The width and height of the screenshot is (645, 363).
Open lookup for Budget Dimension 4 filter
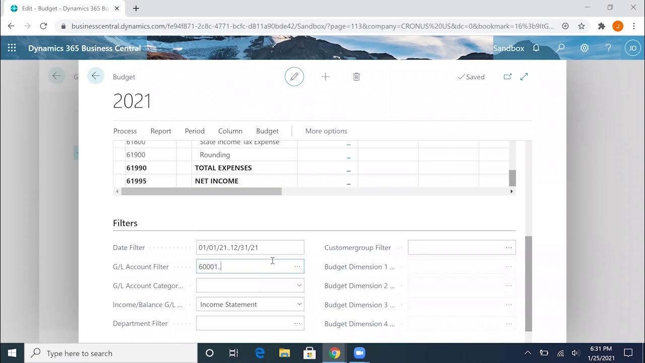[509, 324]
